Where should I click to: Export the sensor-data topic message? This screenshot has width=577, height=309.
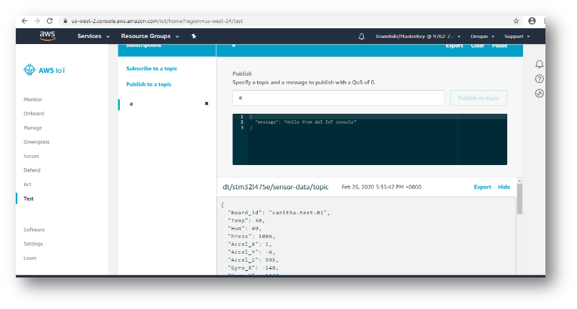(482, 187)
